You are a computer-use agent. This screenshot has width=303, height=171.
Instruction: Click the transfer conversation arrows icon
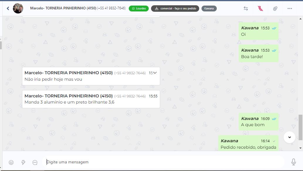(x=246, y=9)
